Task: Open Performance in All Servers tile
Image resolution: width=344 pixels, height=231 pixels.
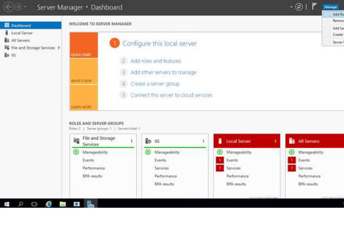Action: [310, 176]
